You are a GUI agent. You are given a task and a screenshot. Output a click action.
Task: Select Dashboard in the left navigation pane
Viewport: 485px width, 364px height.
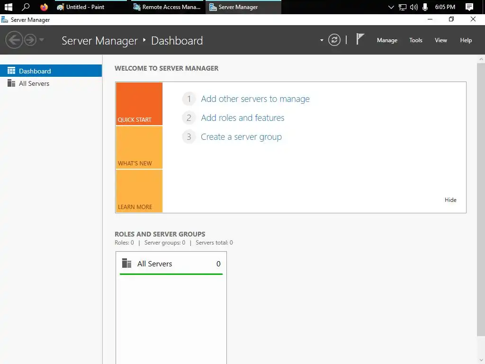point(51,71)
